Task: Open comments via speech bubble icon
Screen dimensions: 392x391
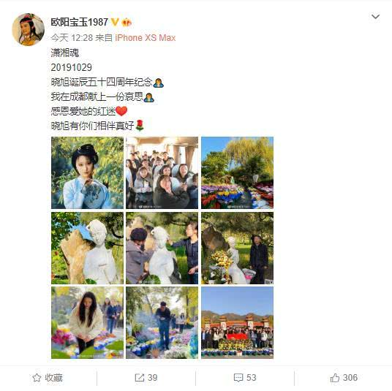Action: click(x=238, y=378)
